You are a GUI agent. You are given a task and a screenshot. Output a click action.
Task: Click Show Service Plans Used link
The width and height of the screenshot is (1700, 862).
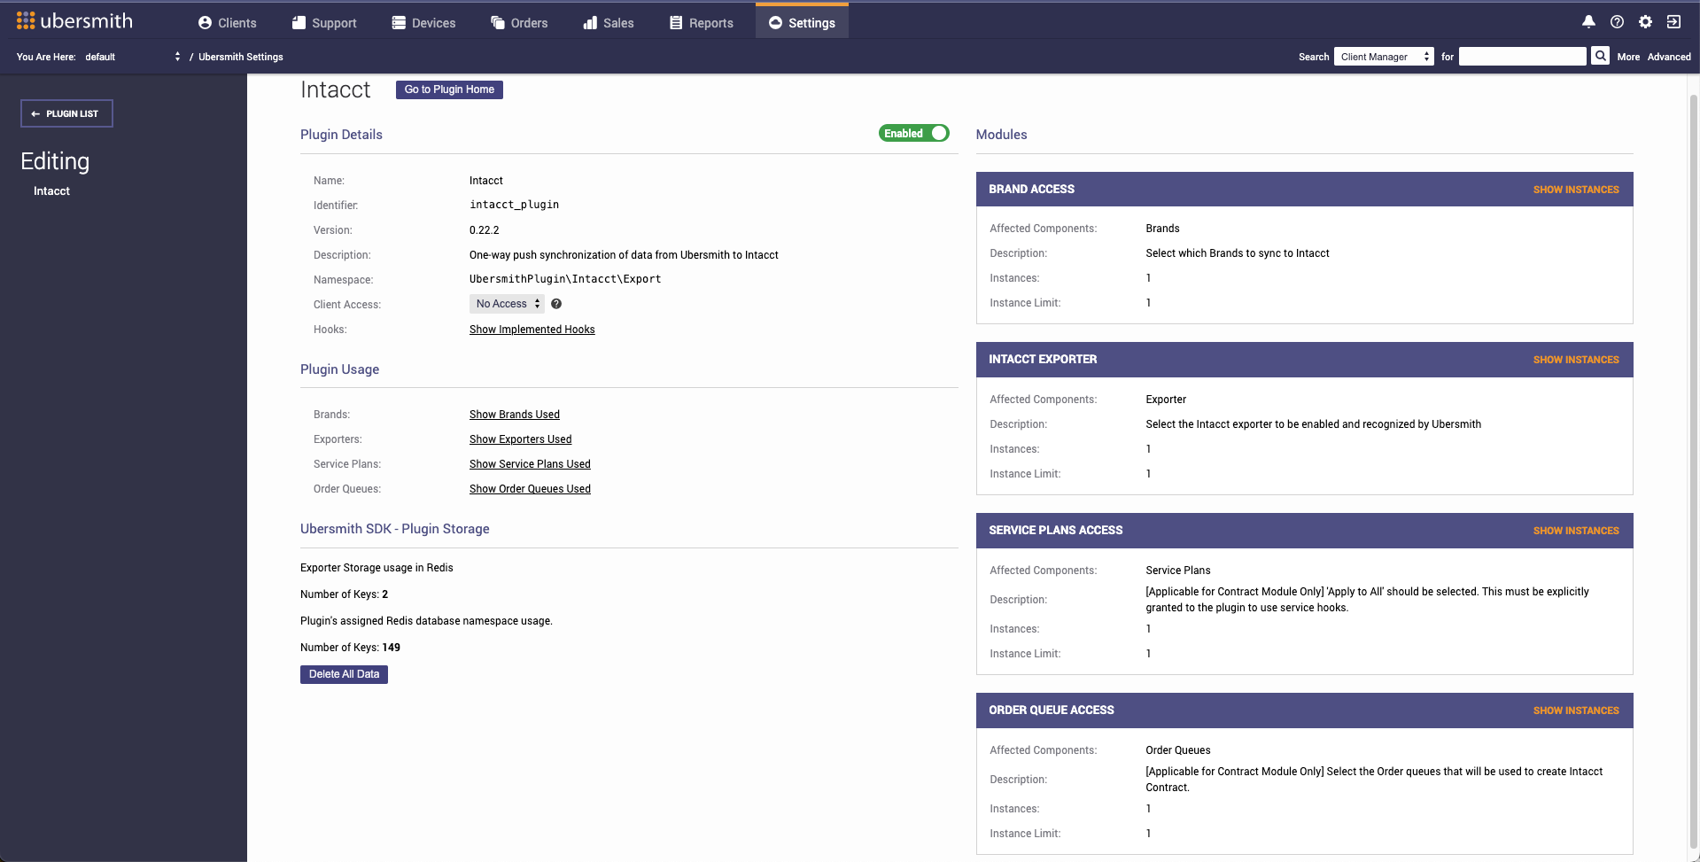(x=530, y=464)
